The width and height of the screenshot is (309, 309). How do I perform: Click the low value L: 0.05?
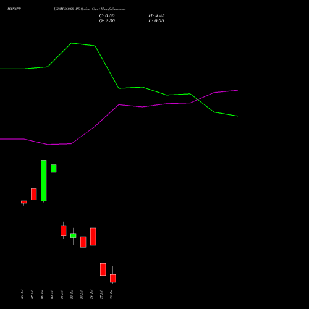pyautogui.click(x=156, y=21)
